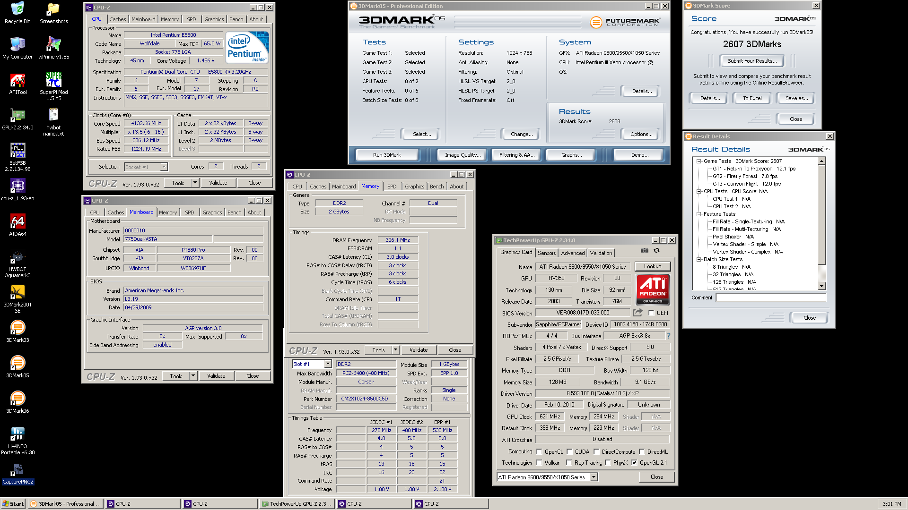Image resolution: width=908 pixels, height=510 pixels.
Task: Collapse Game Tests tree node
Action: 698,161
